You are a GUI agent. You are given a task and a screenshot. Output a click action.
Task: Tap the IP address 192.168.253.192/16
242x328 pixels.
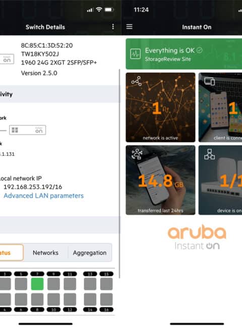click(33, 187)
